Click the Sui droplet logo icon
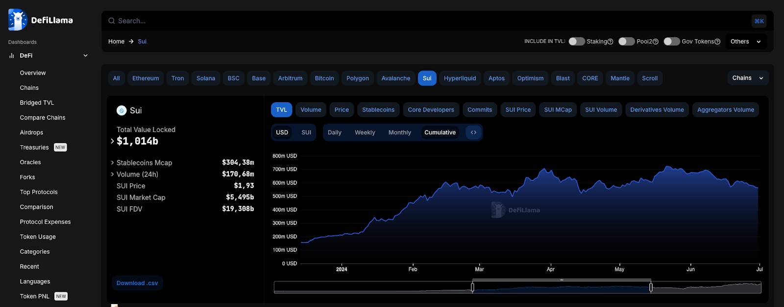This screenshot has width=784, height=307. (122, 110)
